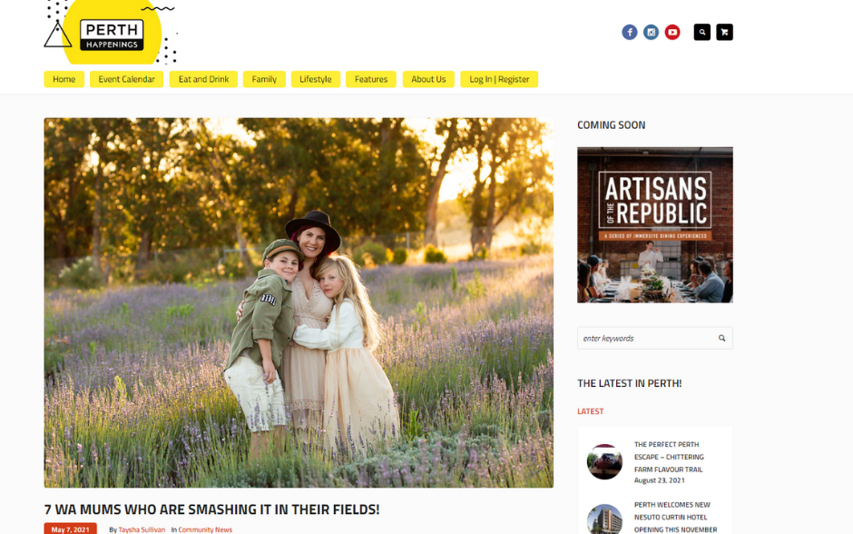Open author Taysha Sullivan's link

tap(142, 529)
